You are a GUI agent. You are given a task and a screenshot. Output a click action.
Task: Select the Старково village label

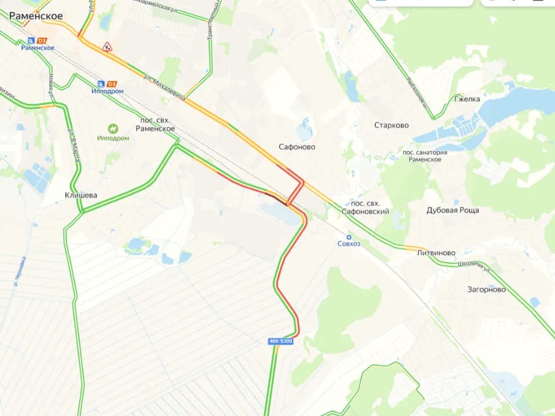[x=391, y=125]
